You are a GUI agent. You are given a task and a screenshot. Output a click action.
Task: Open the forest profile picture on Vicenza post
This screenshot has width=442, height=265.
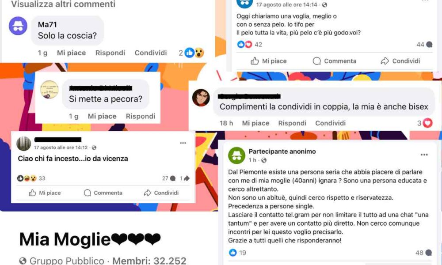[24, 144]
